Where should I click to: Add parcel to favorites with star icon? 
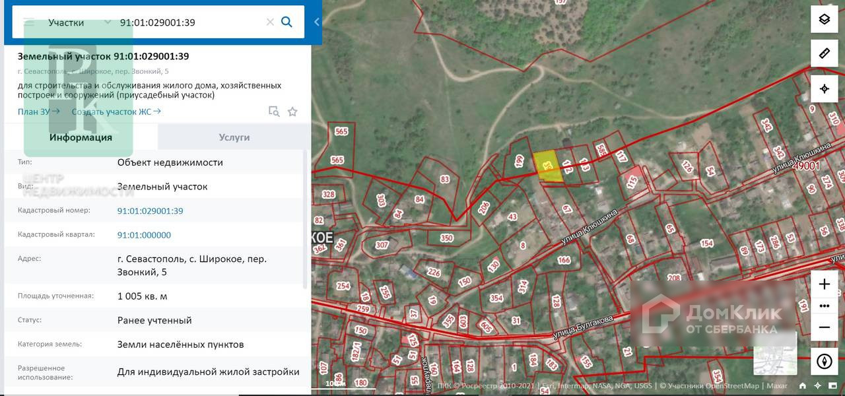292,112
